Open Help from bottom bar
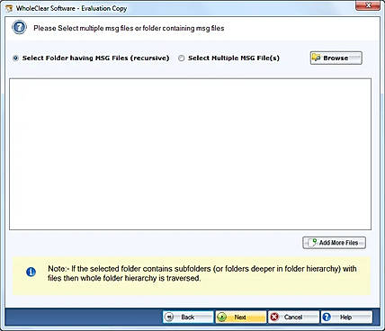The height and width of the screenshot is (331, 385). point(346,317)
